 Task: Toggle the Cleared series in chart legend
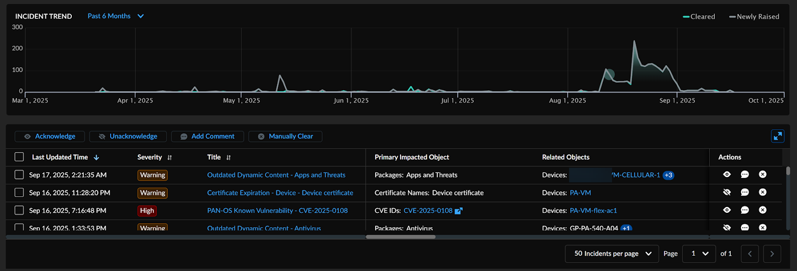pyautogui.click(x=699, y=16)
